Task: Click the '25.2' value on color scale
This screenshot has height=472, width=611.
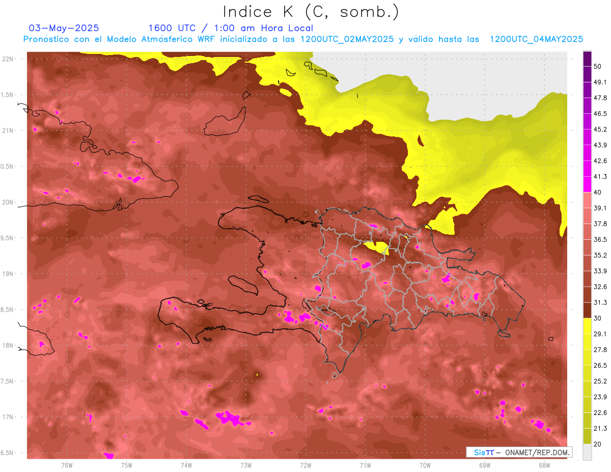Action: point(600,381)
